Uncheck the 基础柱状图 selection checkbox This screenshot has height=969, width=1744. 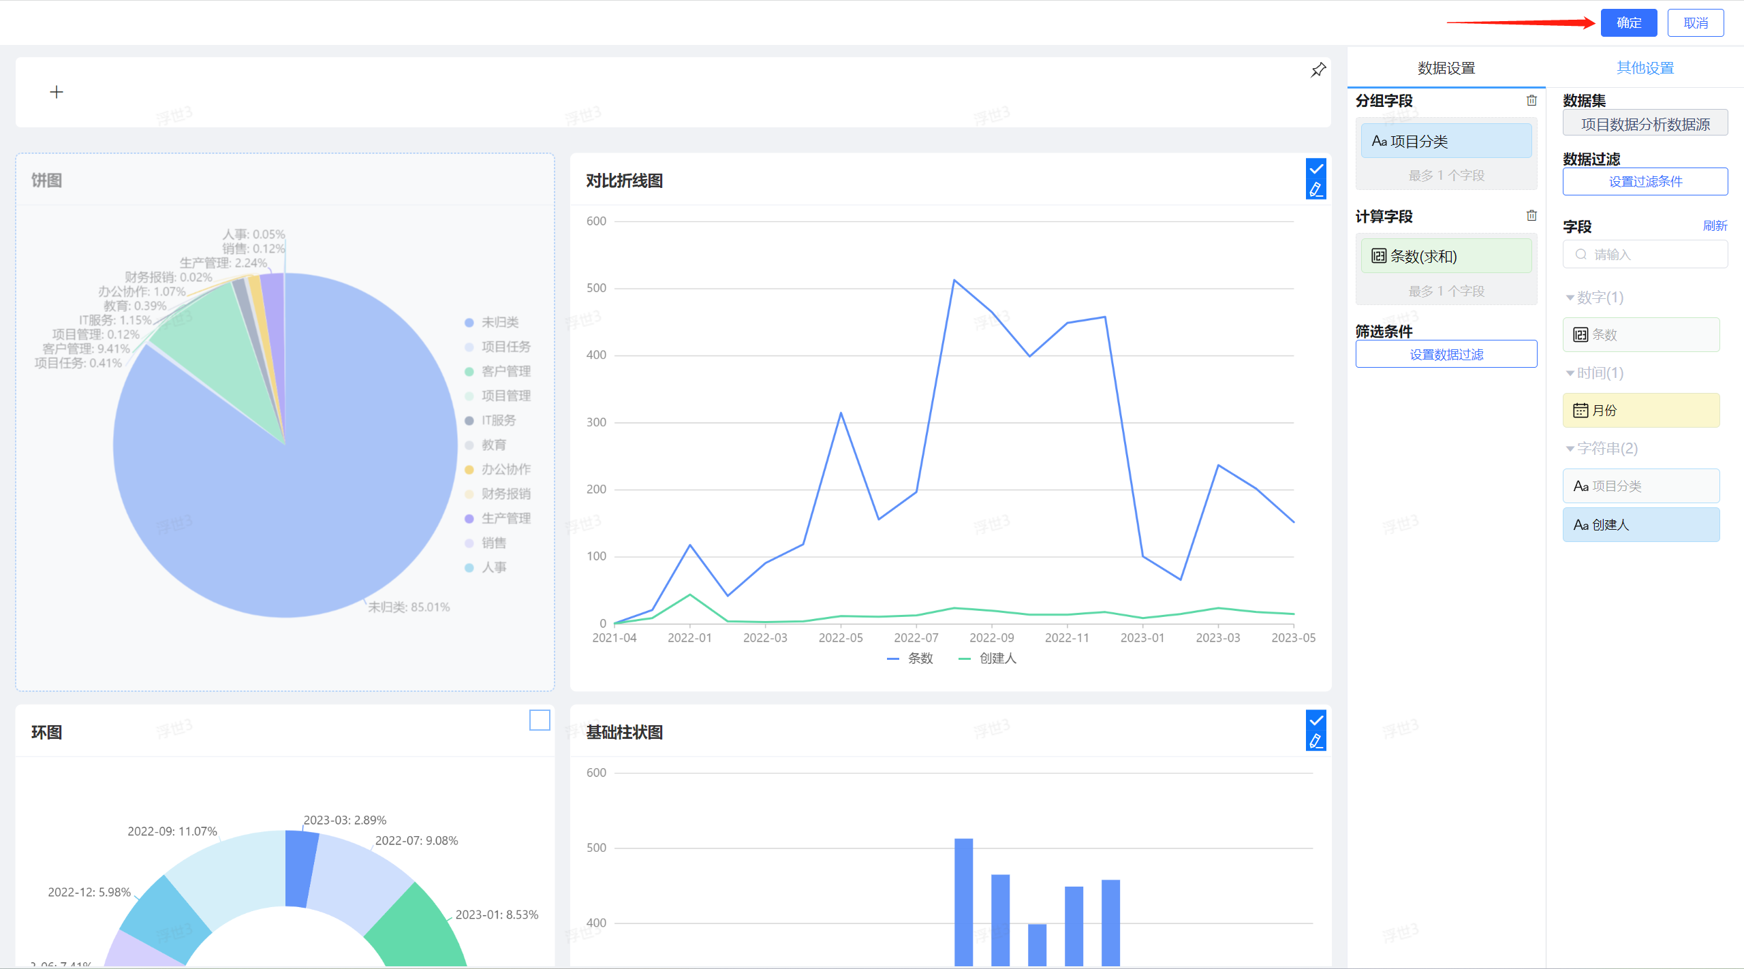click(x=1316, y=720)
